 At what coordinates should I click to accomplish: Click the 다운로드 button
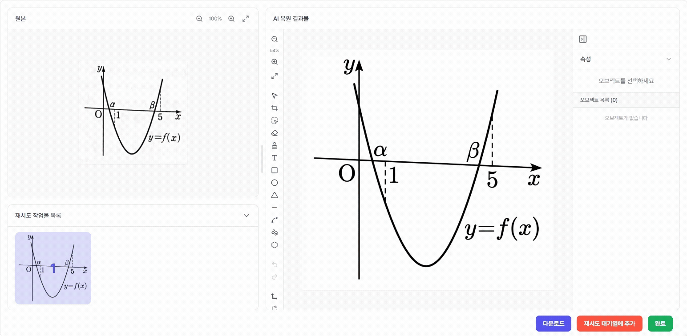554,324
